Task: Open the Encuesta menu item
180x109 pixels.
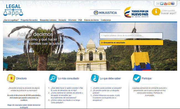Action: pyautogui.click(x=62, y=20)
